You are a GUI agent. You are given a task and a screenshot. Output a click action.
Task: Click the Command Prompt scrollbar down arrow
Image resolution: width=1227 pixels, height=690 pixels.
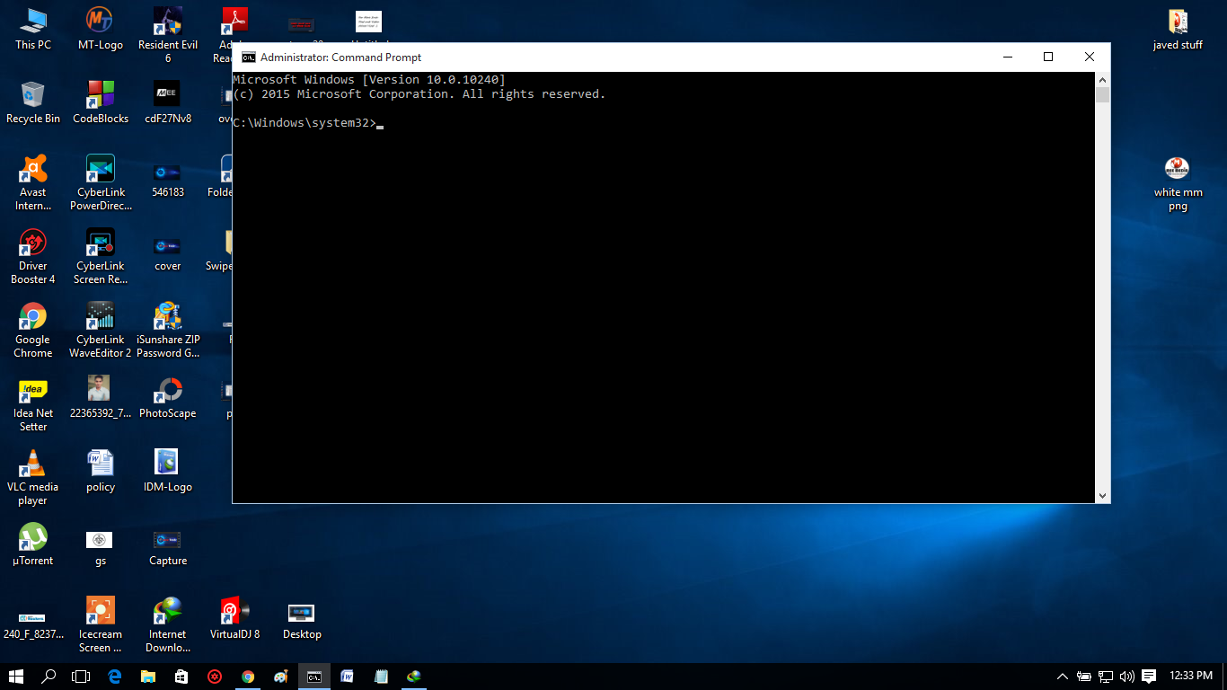click(x=1102, y=495)
